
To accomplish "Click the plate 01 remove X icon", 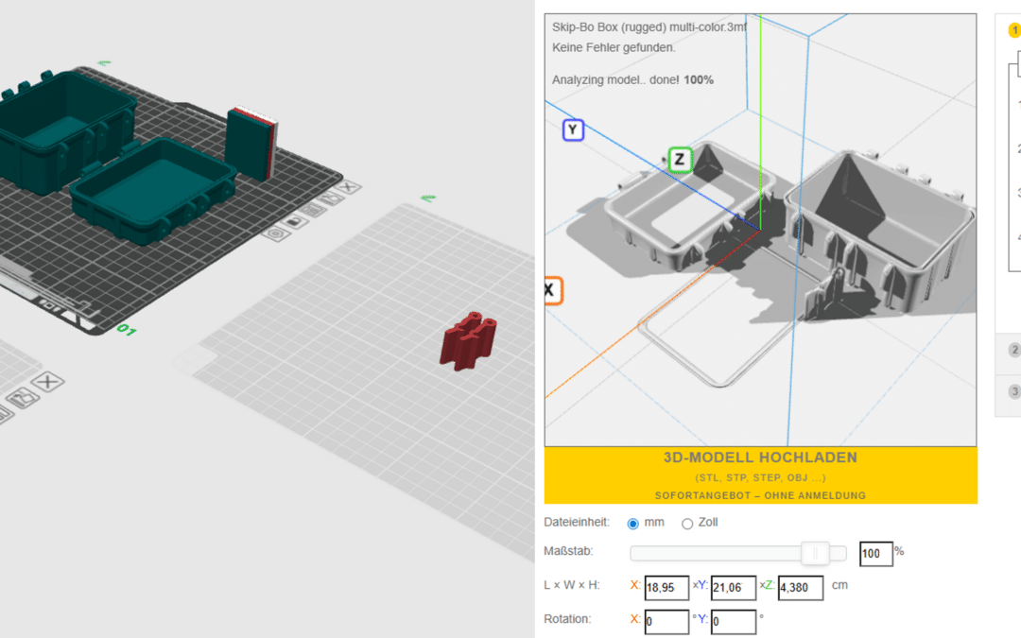I will [x=348, y=187].
